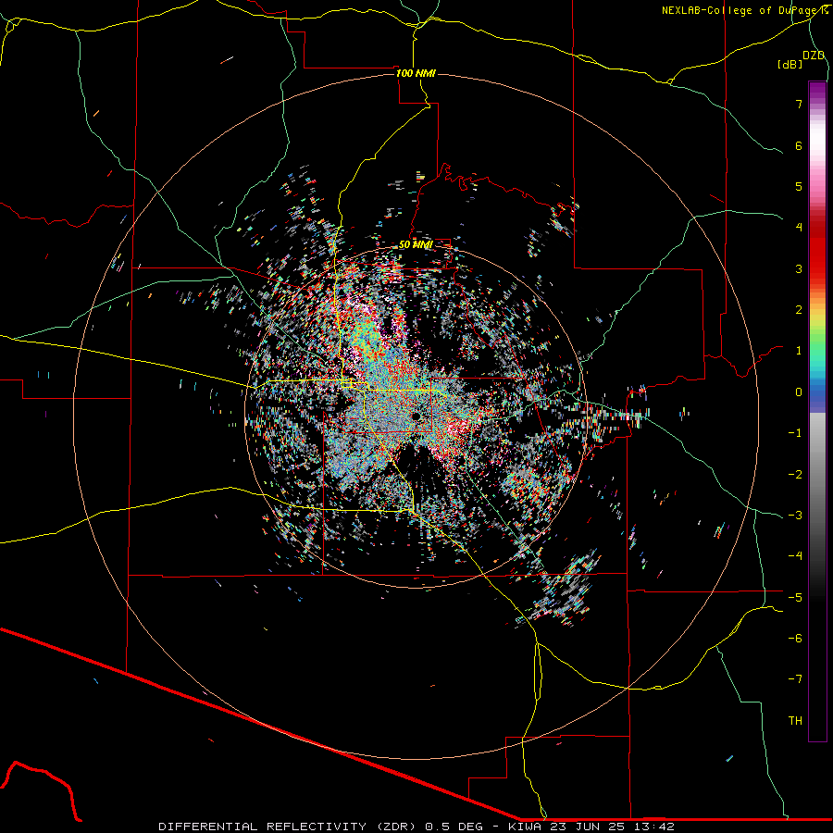This screenshot has width=833, height=833.
Task: Click the -2 dB label on the legend
Action: tap(795, 475)
